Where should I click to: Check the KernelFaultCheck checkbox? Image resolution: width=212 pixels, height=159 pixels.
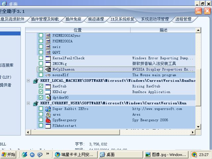click(x=41, y=58)
